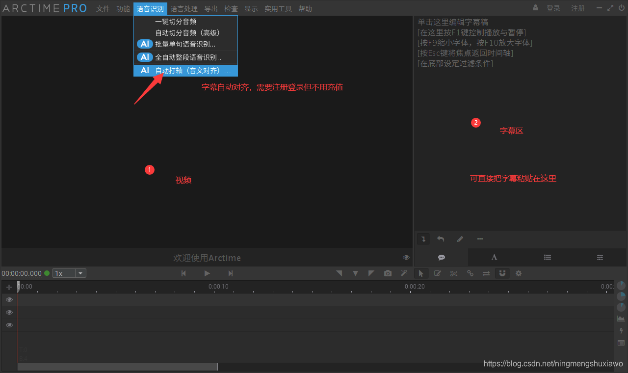Screen dimensions: 628x373
Task: Open the 导出 menu
Action: pos(211,9)
